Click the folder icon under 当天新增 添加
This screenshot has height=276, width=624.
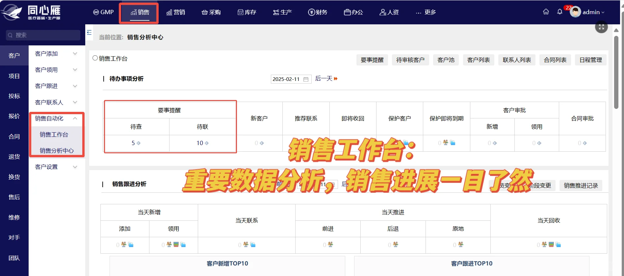tap(131, 244)
